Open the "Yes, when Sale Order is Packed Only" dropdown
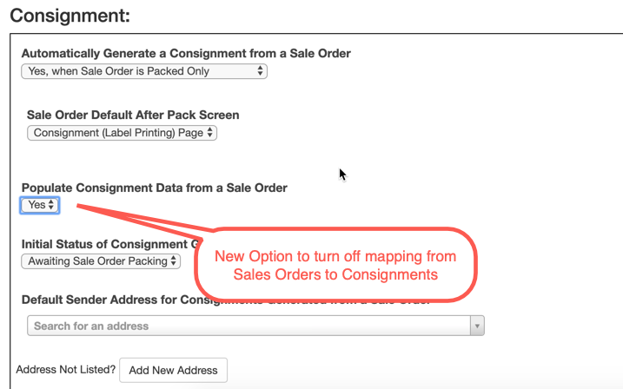 pos(143,71)
